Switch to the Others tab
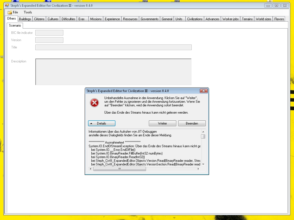The image size is (294, 220). 11,18
